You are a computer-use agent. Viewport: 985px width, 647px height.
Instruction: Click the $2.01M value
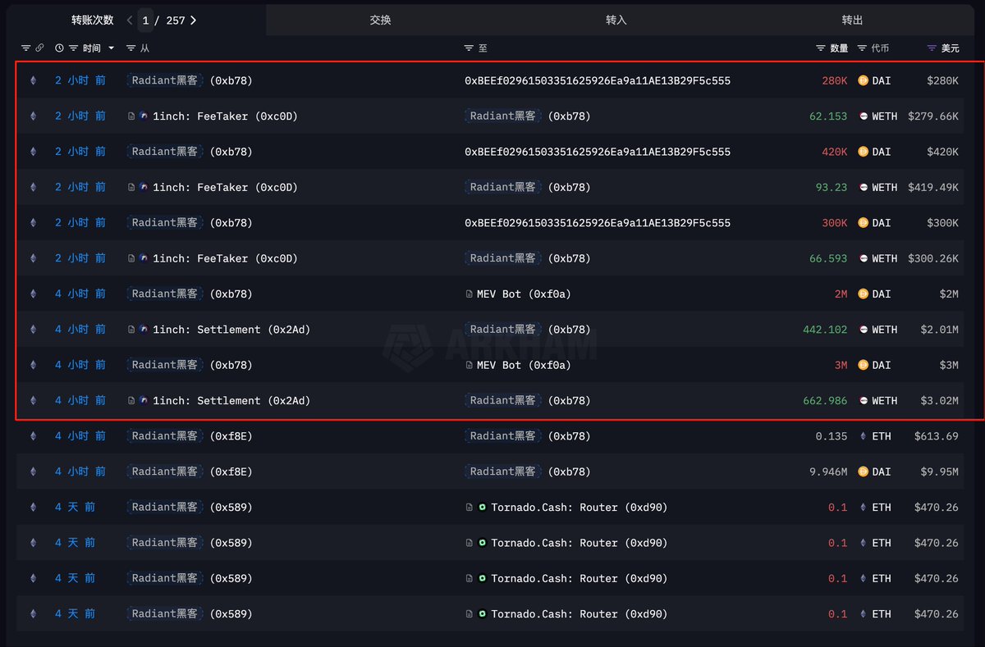click(940, 329)
